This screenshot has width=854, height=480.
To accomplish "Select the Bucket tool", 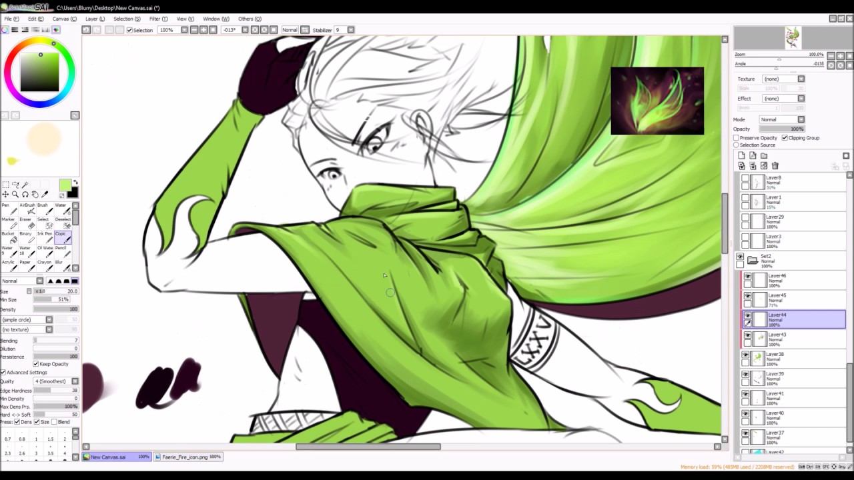I will [x=10, y=238].
